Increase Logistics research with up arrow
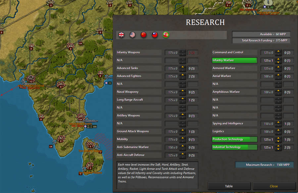 [278, 130]
